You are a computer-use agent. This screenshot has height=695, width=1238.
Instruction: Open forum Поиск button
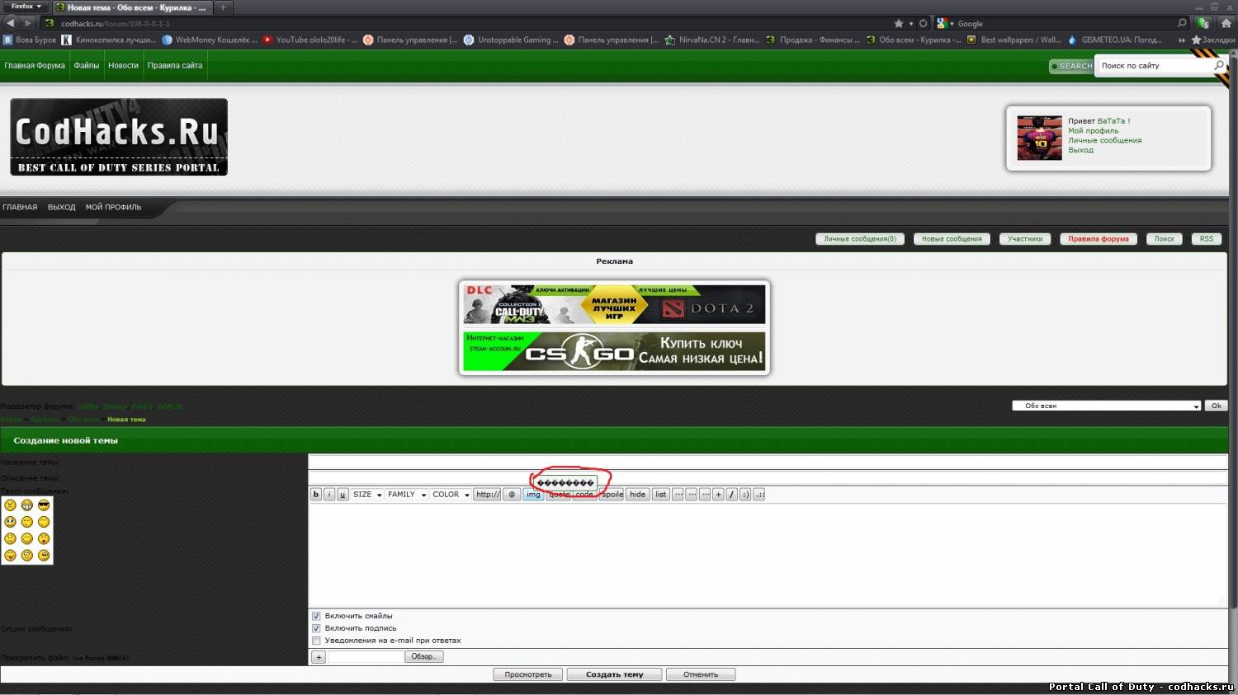[x=1165, y=239]
